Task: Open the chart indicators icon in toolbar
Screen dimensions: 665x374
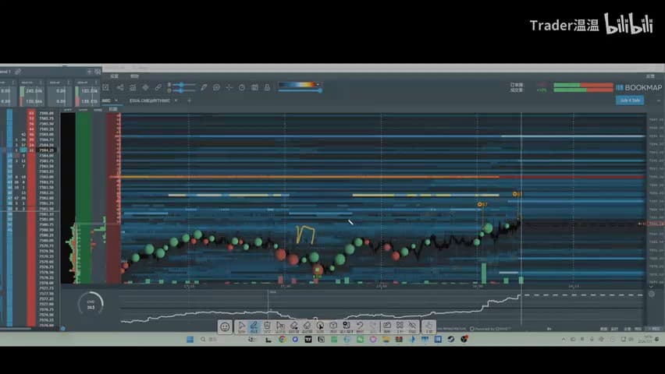Action: point(133,87)
